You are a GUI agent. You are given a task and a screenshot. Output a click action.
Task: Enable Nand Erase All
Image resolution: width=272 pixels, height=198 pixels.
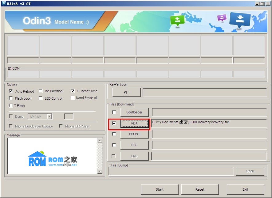[73, 98]
